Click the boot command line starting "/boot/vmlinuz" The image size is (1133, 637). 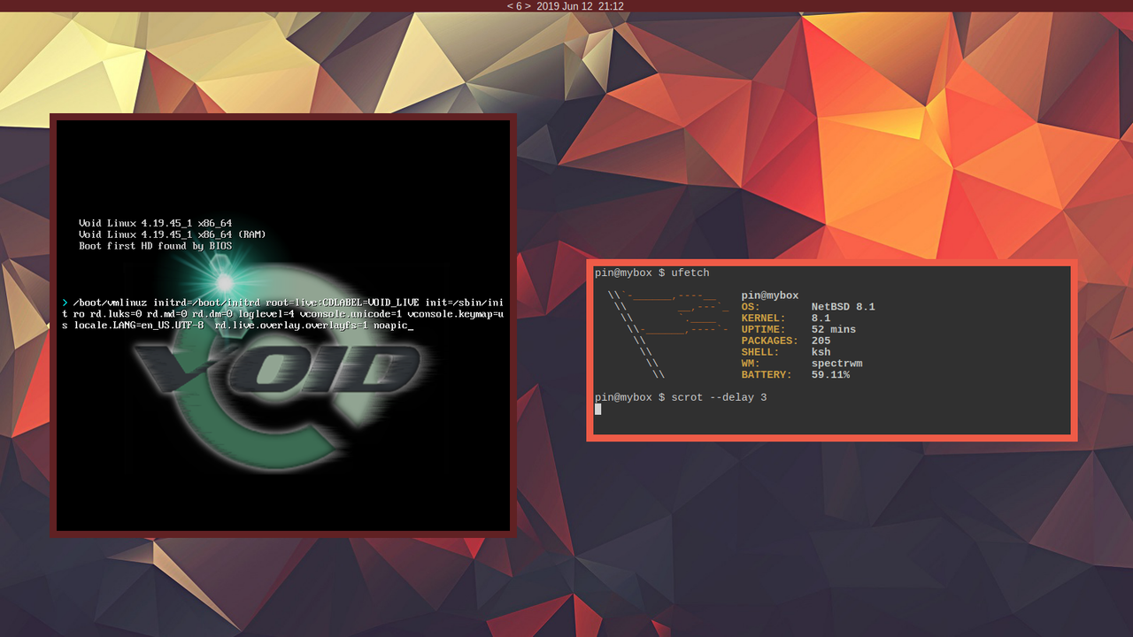(x=282, y=314)
